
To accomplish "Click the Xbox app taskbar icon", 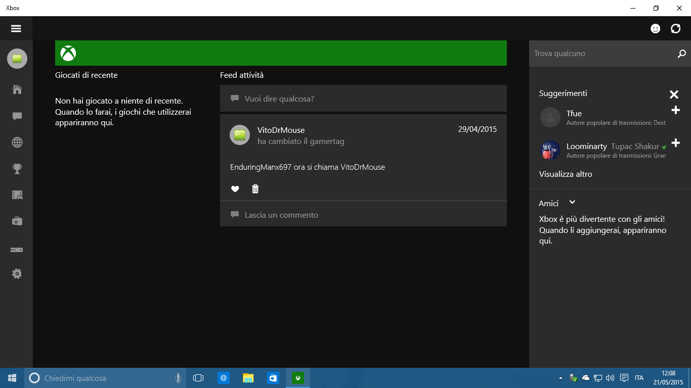I will tap(298, 378).
